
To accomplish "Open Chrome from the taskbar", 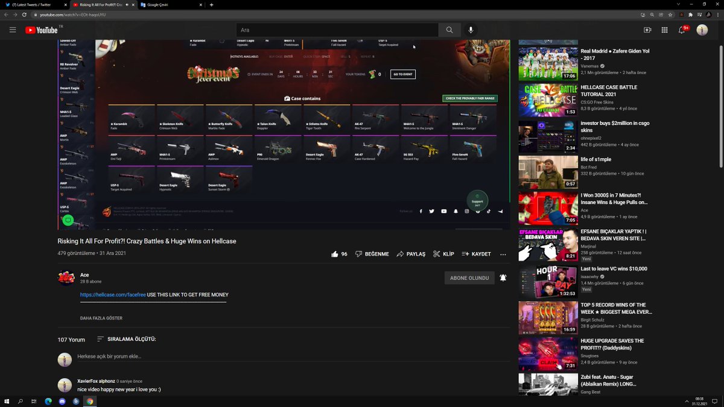I will [90, 401].
